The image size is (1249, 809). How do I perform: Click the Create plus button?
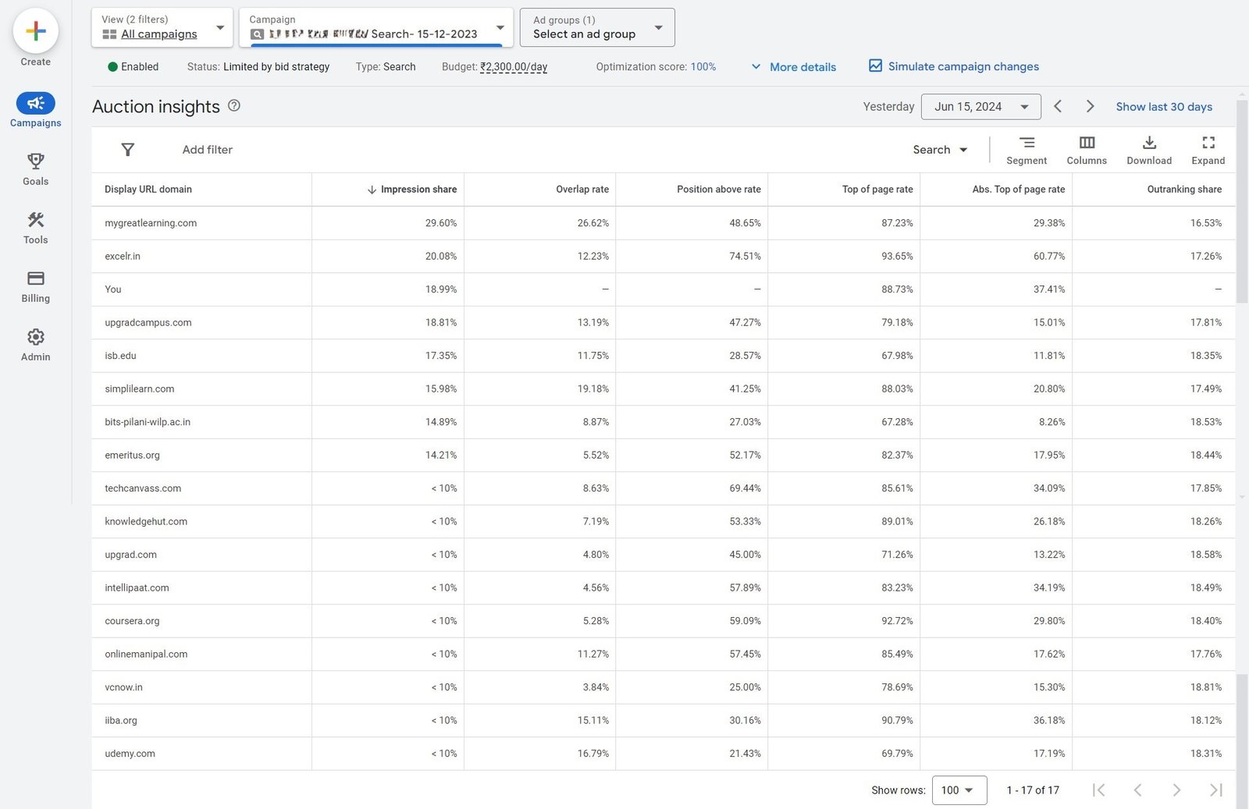click(35, 32)
